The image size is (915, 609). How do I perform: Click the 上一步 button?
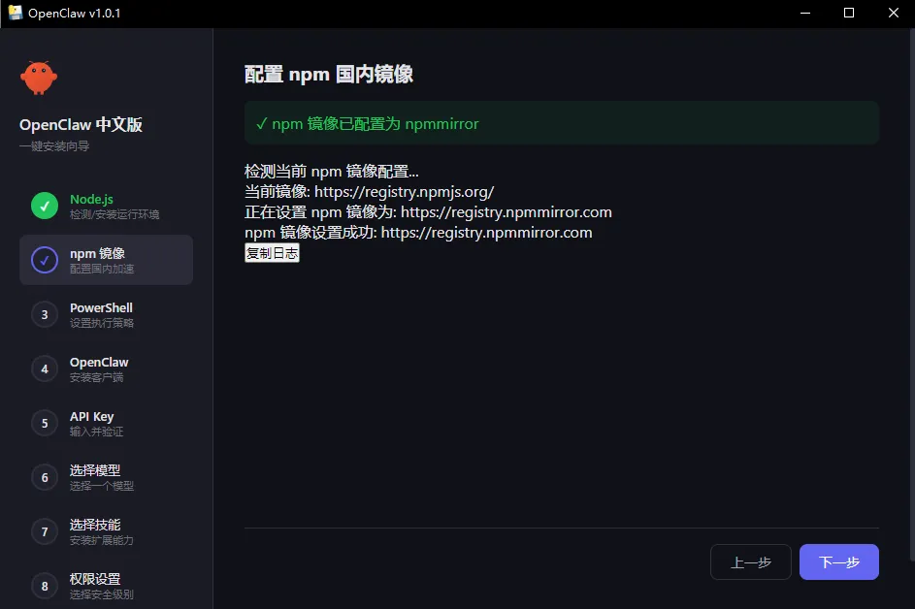(x=750, y=562)
